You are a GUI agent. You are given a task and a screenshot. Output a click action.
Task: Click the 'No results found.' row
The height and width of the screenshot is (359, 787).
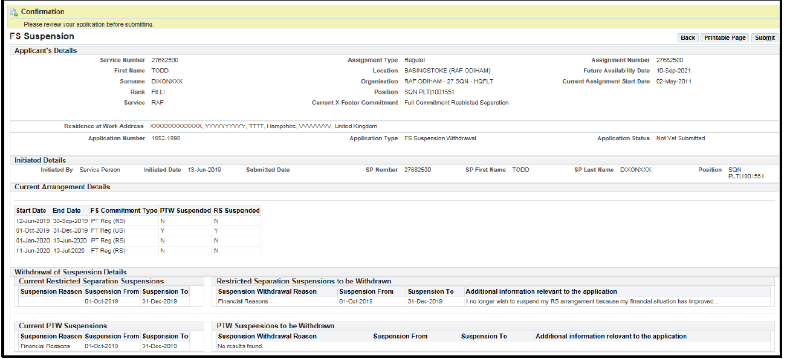click(x=241, y=346)
